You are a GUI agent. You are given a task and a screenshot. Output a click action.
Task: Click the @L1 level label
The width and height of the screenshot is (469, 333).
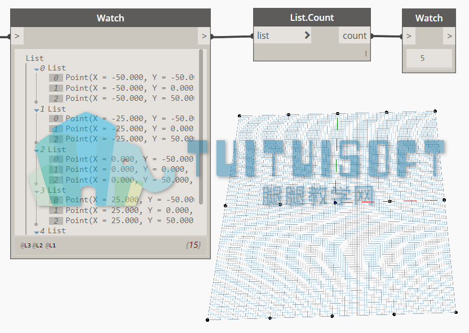51,246
